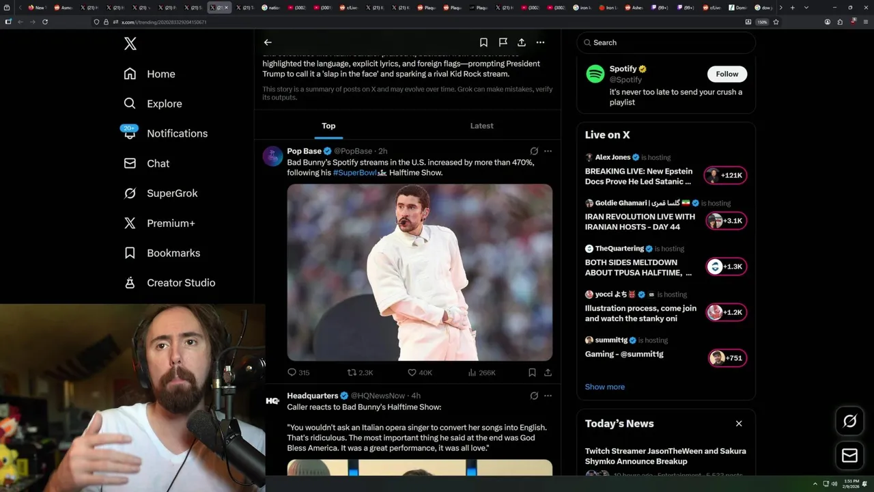Open more options on Pop Base post
The height and width of the screenshot is (492, 874).
(548, 151)
